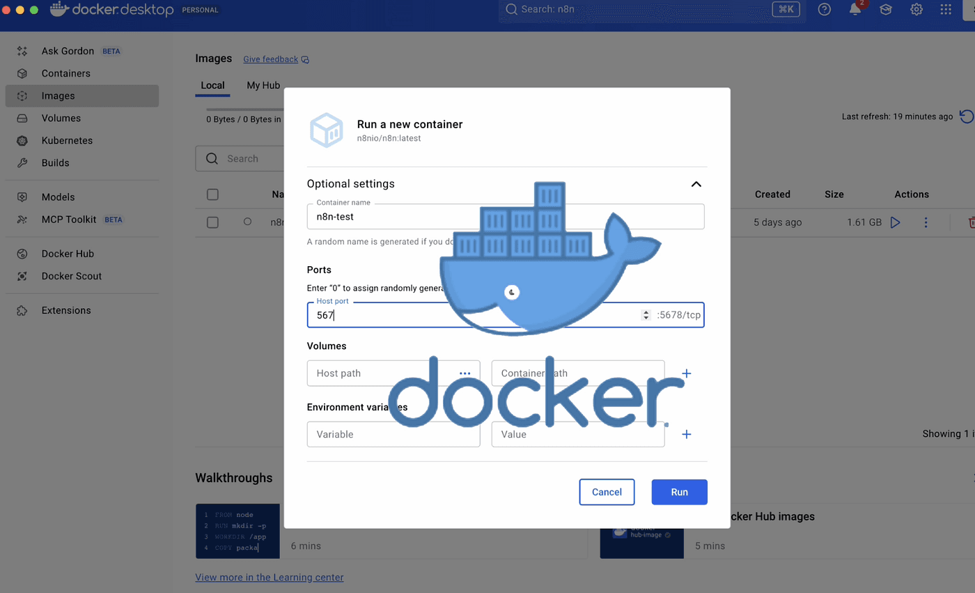Screen dimensions: 975x593
Task: Adjust host port stepper arrows
Action: pos(646,316)
